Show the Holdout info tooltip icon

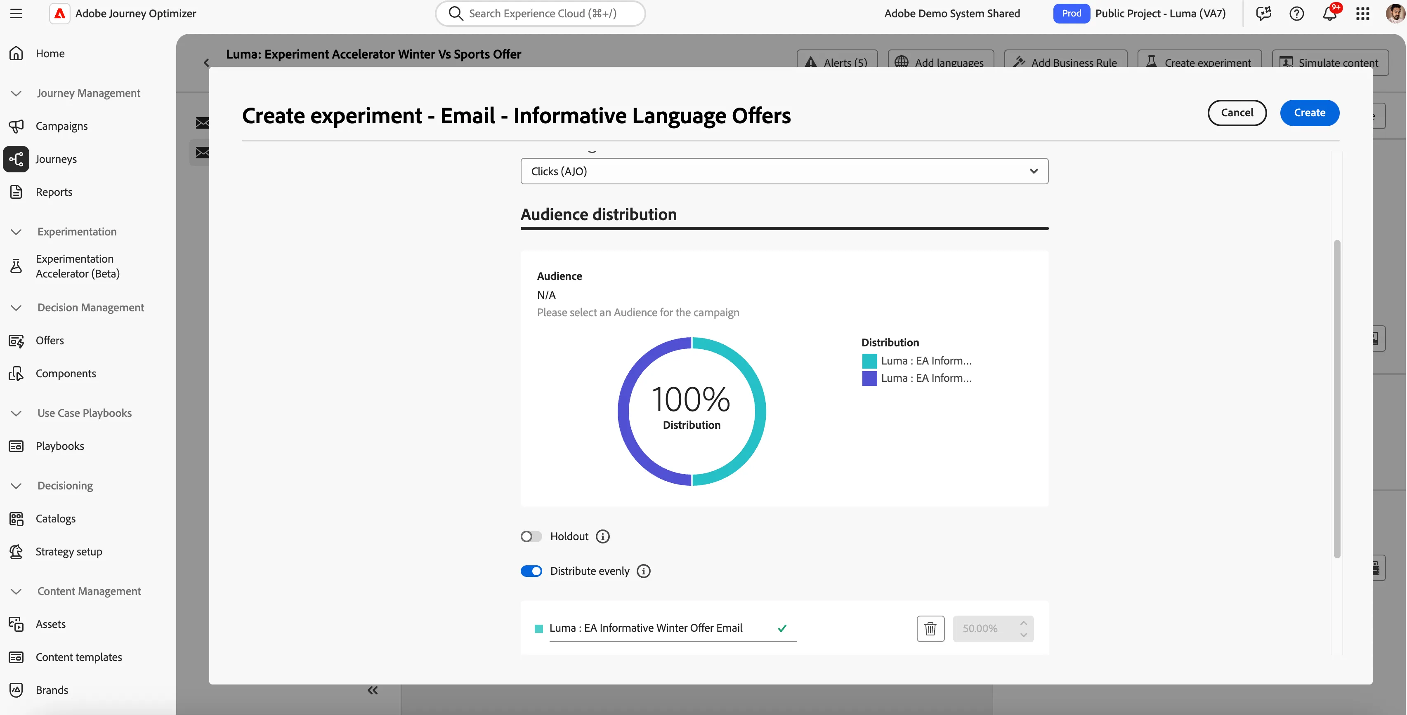pyautogui.click(x=602, y=537)
